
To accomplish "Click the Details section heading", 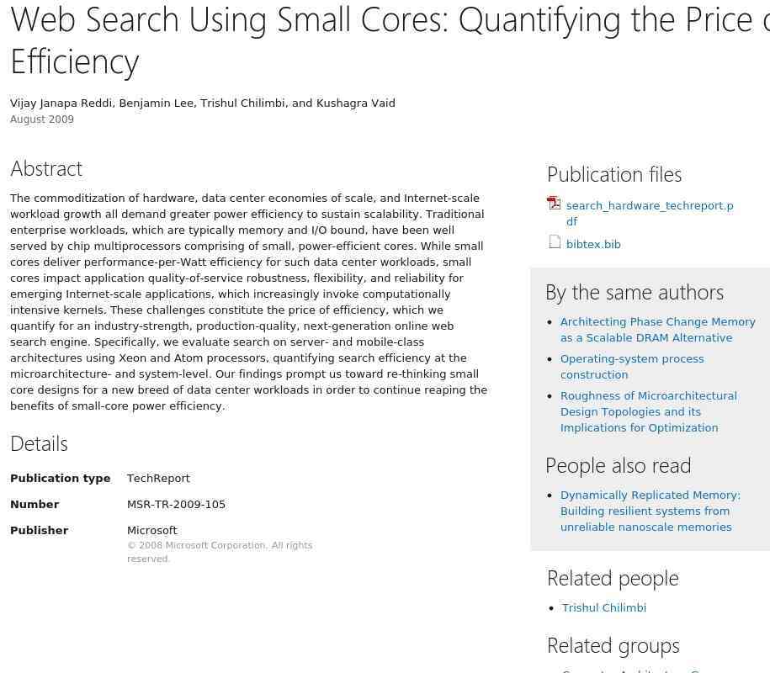I will (39, 443).
